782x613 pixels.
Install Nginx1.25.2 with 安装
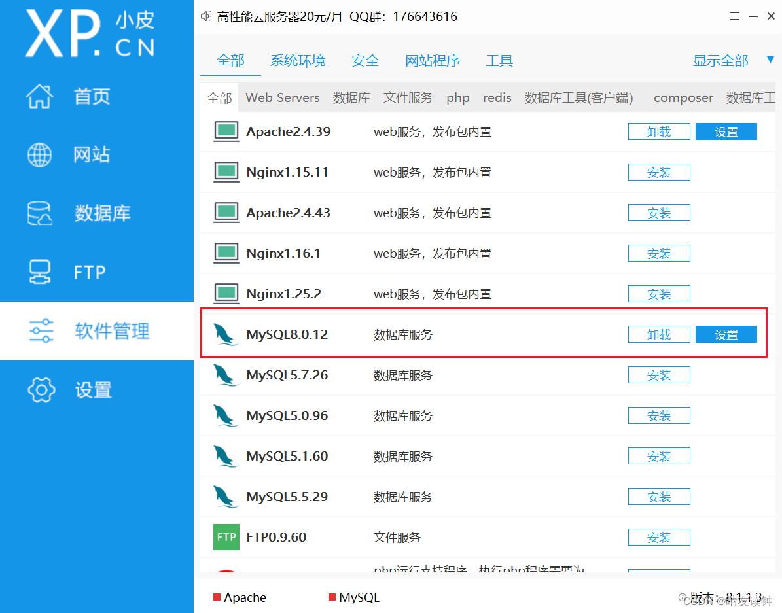(x=659, y=294)
